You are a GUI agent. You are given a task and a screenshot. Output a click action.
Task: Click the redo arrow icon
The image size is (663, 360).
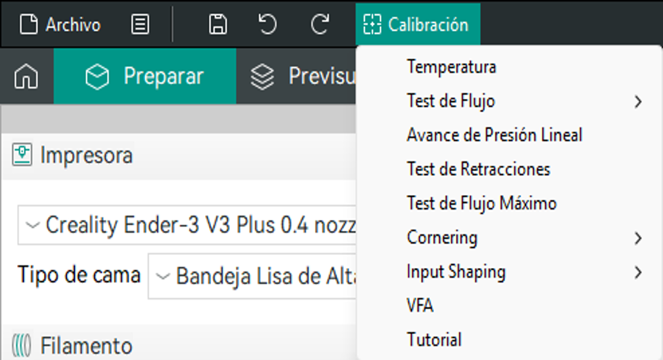coord(319,25)
